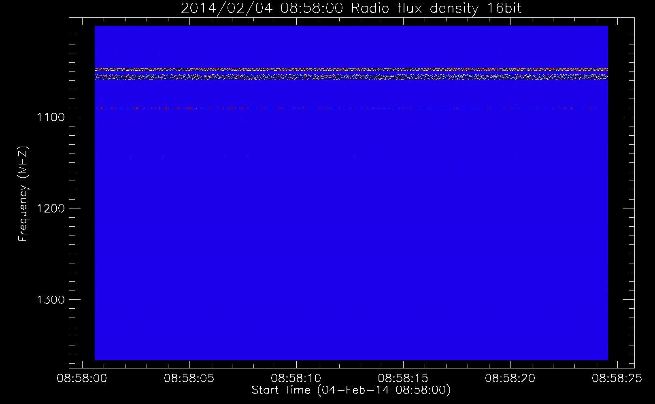This screenshot has width=655, height=404.
Task: Click the 08:58:10 time tick label
Action: click(296, 379)
